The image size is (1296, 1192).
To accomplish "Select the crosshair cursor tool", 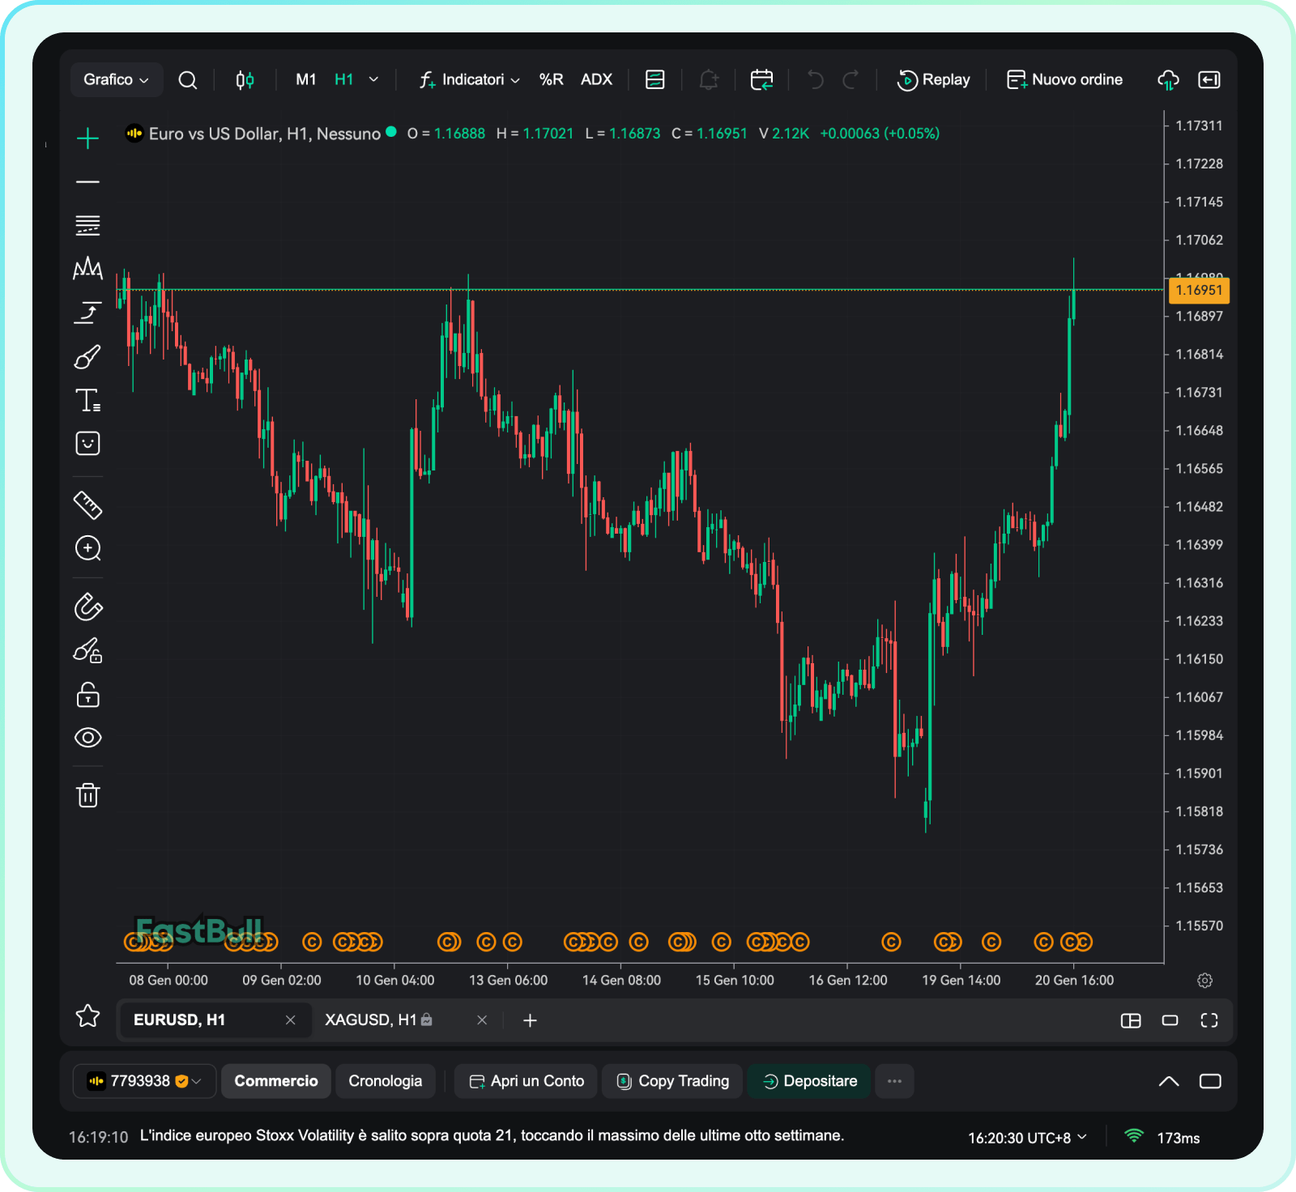I will [x=87, y=138].
